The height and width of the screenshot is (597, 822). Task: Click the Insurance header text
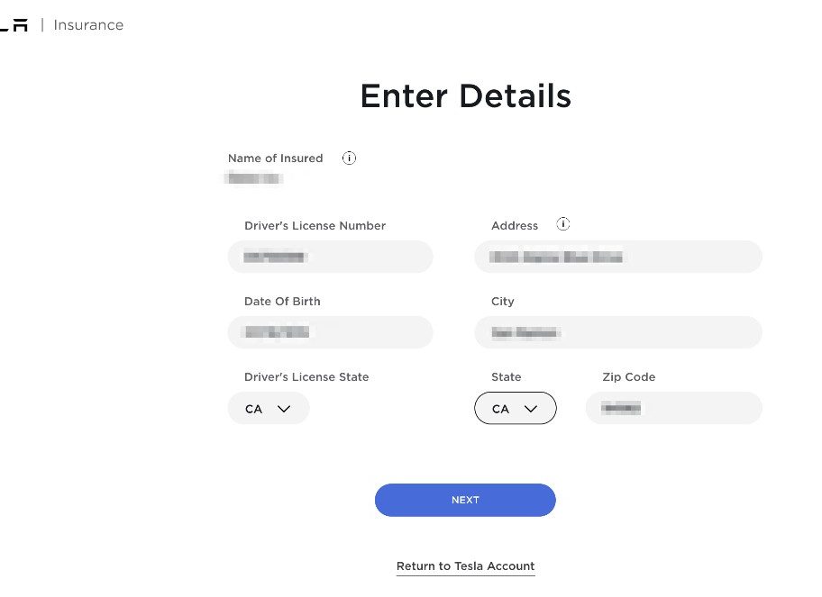click(88, 25)
